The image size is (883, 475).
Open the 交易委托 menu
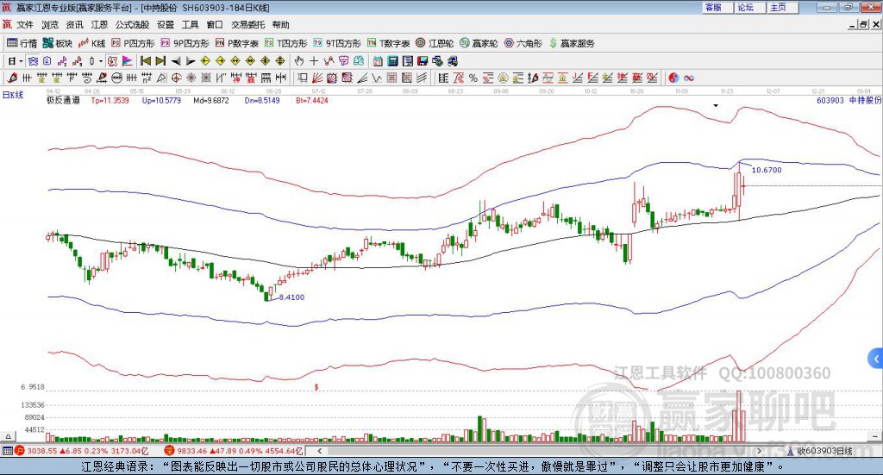(x=247, y=25)
